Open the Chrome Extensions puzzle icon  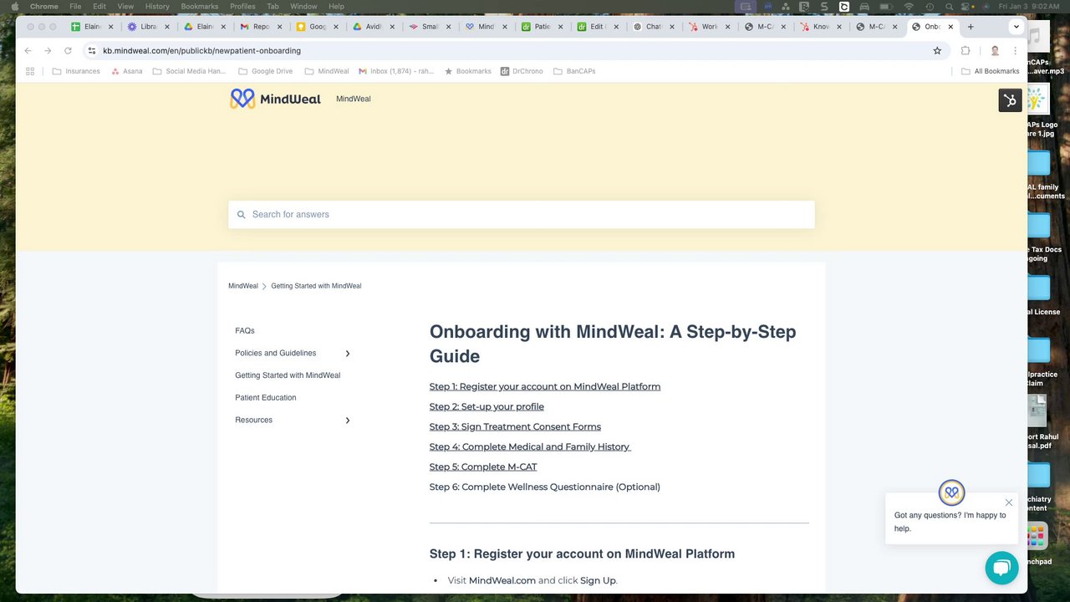point(966,51)
